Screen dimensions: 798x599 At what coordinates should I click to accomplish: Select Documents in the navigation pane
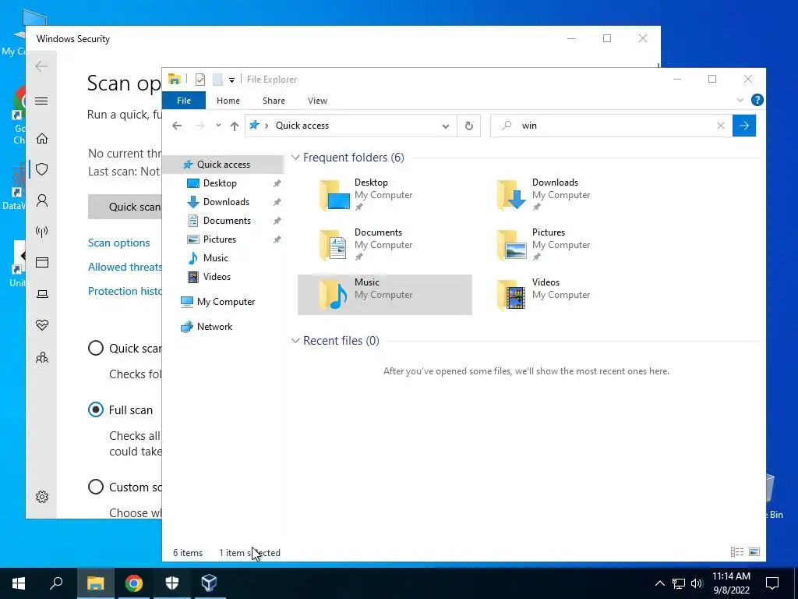227,221
